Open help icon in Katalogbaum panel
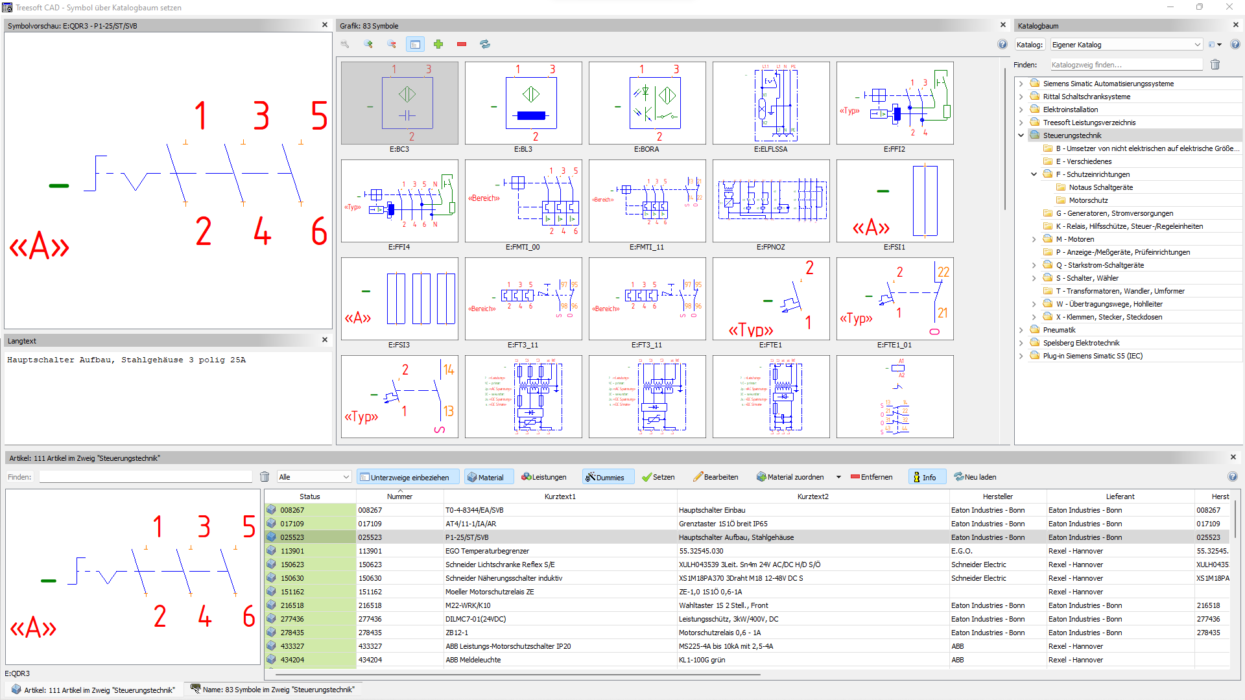 click(1235, 45)
